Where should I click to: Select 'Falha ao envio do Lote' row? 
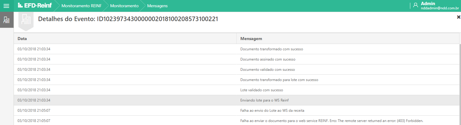(x=274, y=111)
